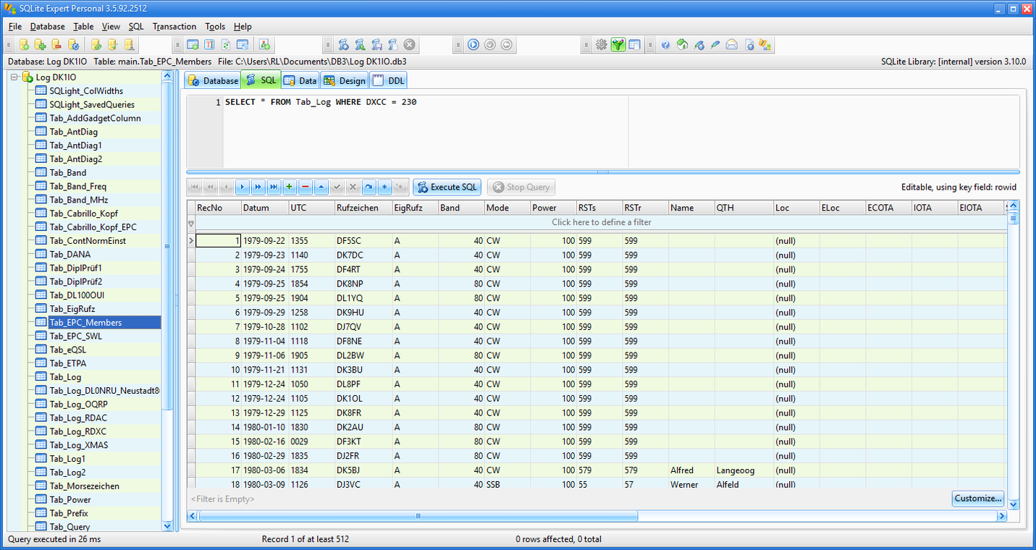Image resolution: width=1036 pixels, height=550 pixels.
Task: Select Tab_Log table in the tree
Action: click(65, 377)
